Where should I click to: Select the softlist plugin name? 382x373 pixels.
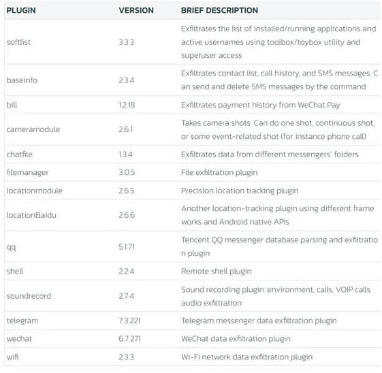(18, 42)
